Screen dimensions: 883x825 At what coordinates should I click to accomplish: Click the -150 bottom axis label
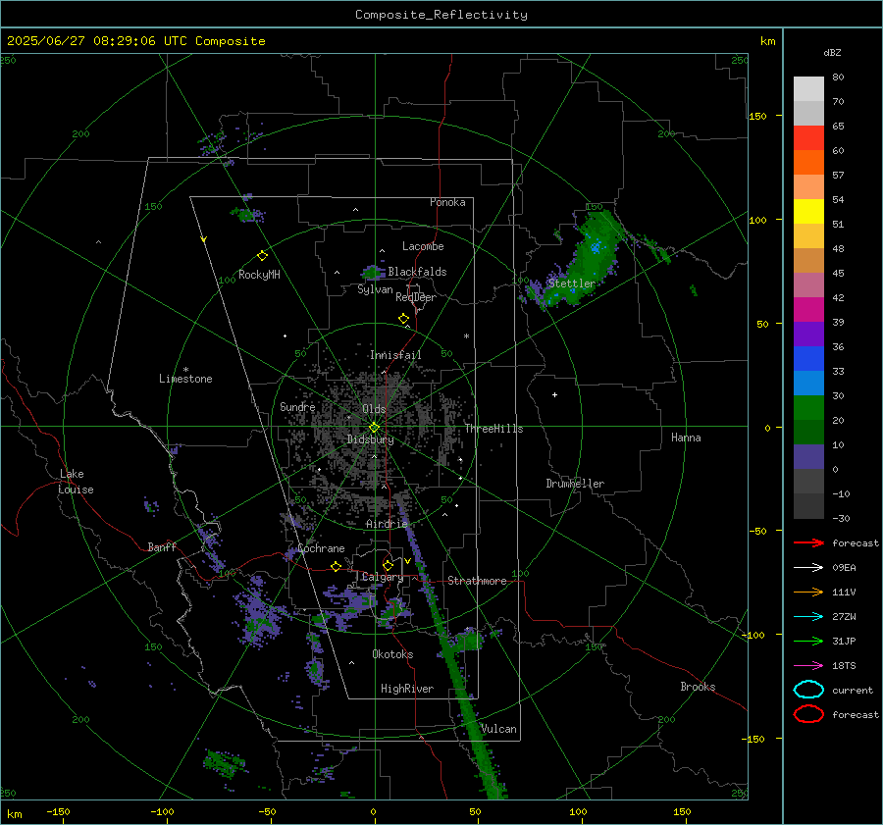tap(58, 811)
